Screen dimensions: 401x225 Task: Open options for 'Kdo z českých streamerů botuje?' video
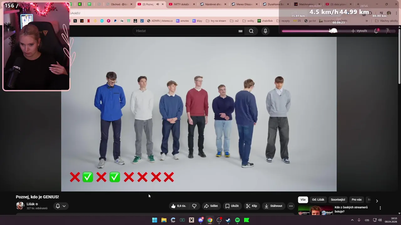pos(380,208)
